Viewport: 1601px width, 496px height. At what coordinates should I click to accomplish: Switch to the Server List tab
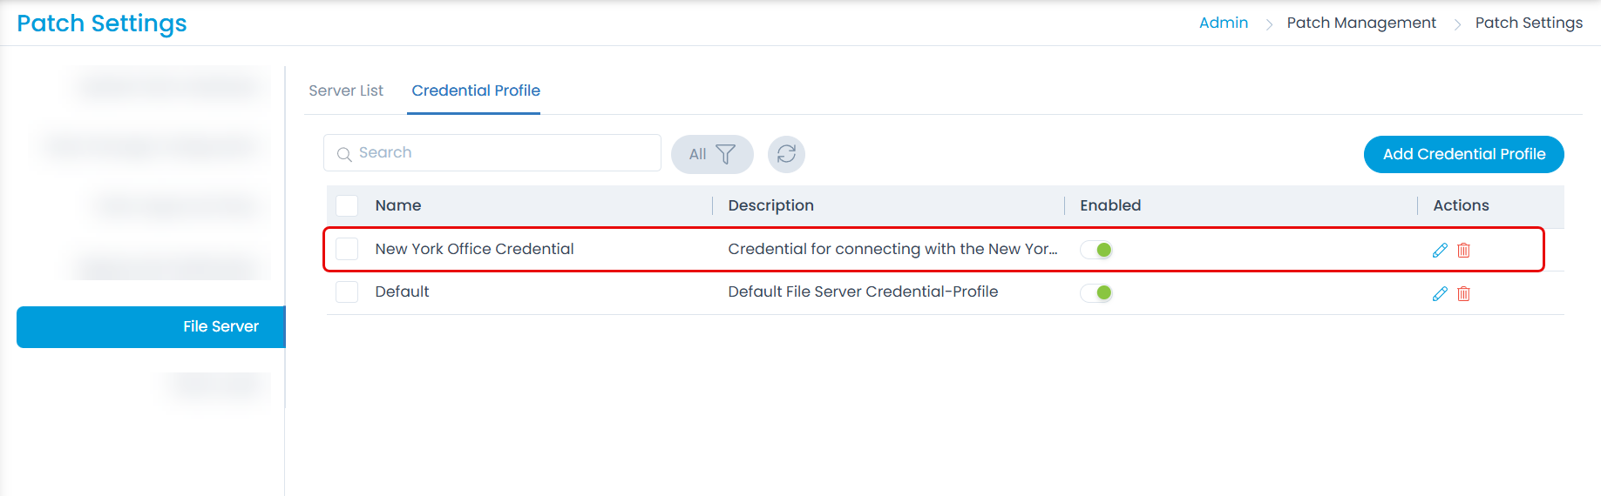click(346, 90)
